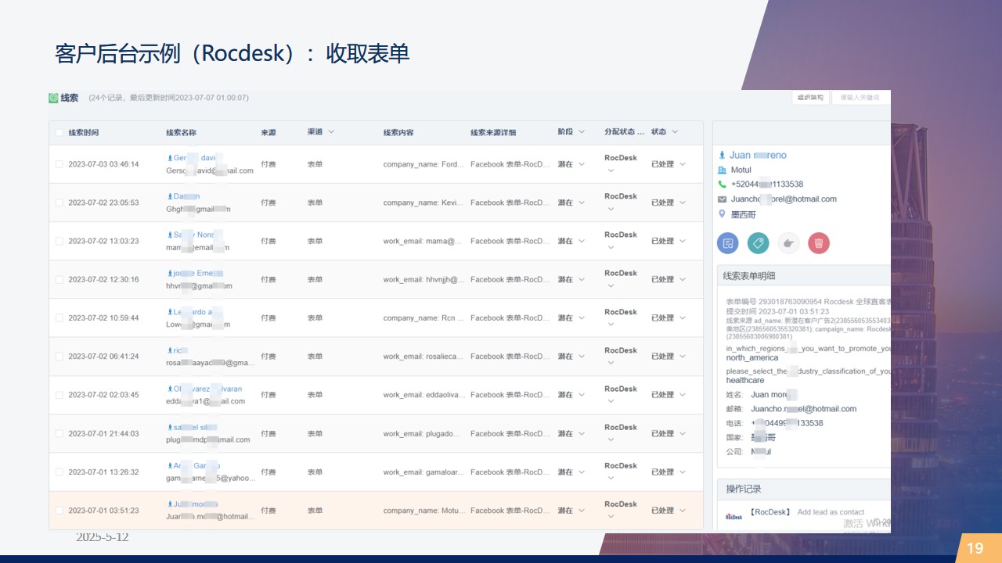Click the 线索名称 column header
This screenshot has height=563, width=1002.
coord(181,132)
